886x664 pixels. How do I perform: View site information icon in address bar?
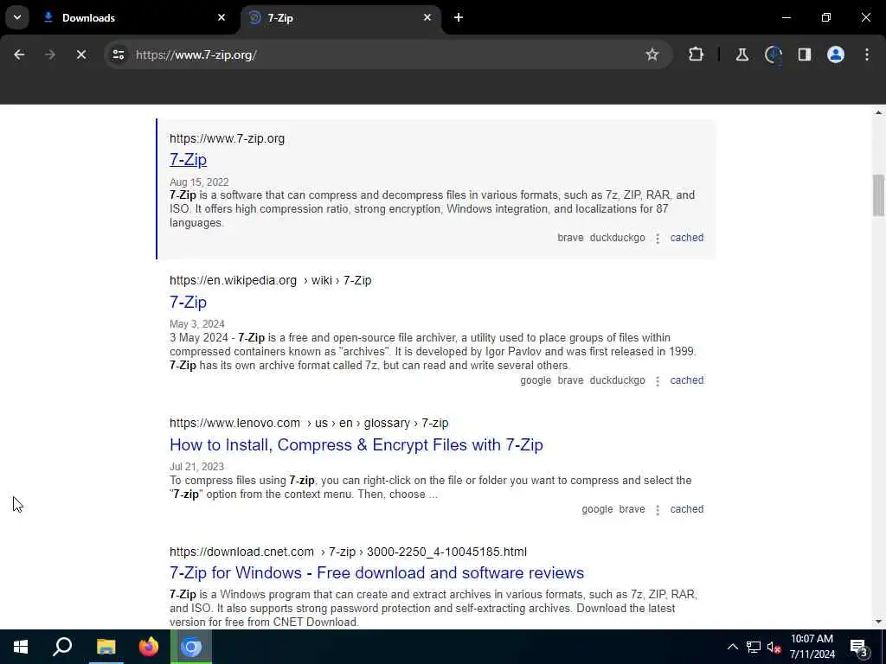(118, 54)
